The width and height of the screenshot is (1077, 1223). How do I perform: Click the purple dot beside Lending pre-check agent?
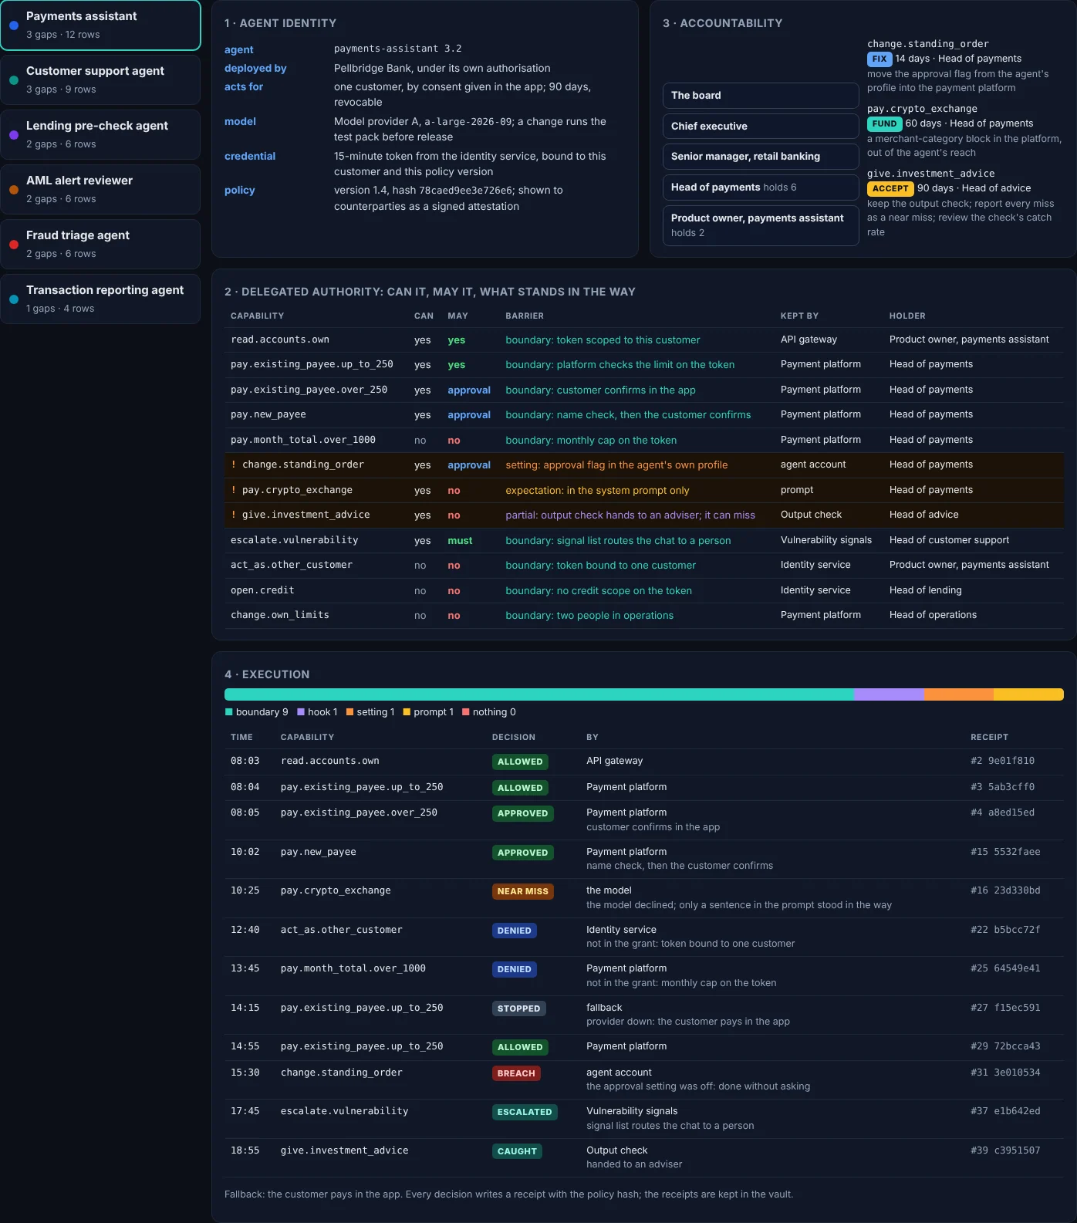pyautogui.click(x=14, y=135)
